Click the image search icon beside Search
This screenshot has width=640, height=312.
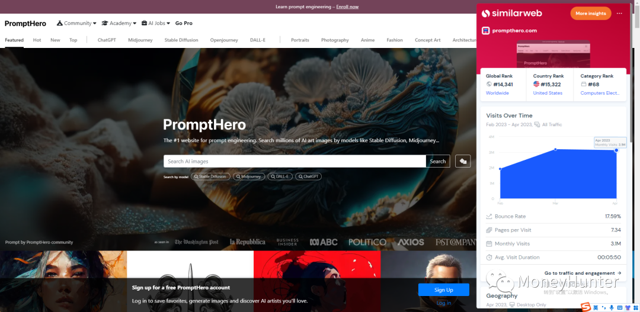click(463, 161)
